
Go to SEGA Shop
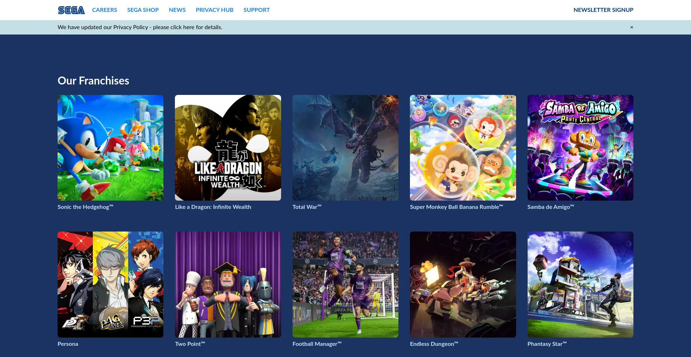tap(143, 10)
